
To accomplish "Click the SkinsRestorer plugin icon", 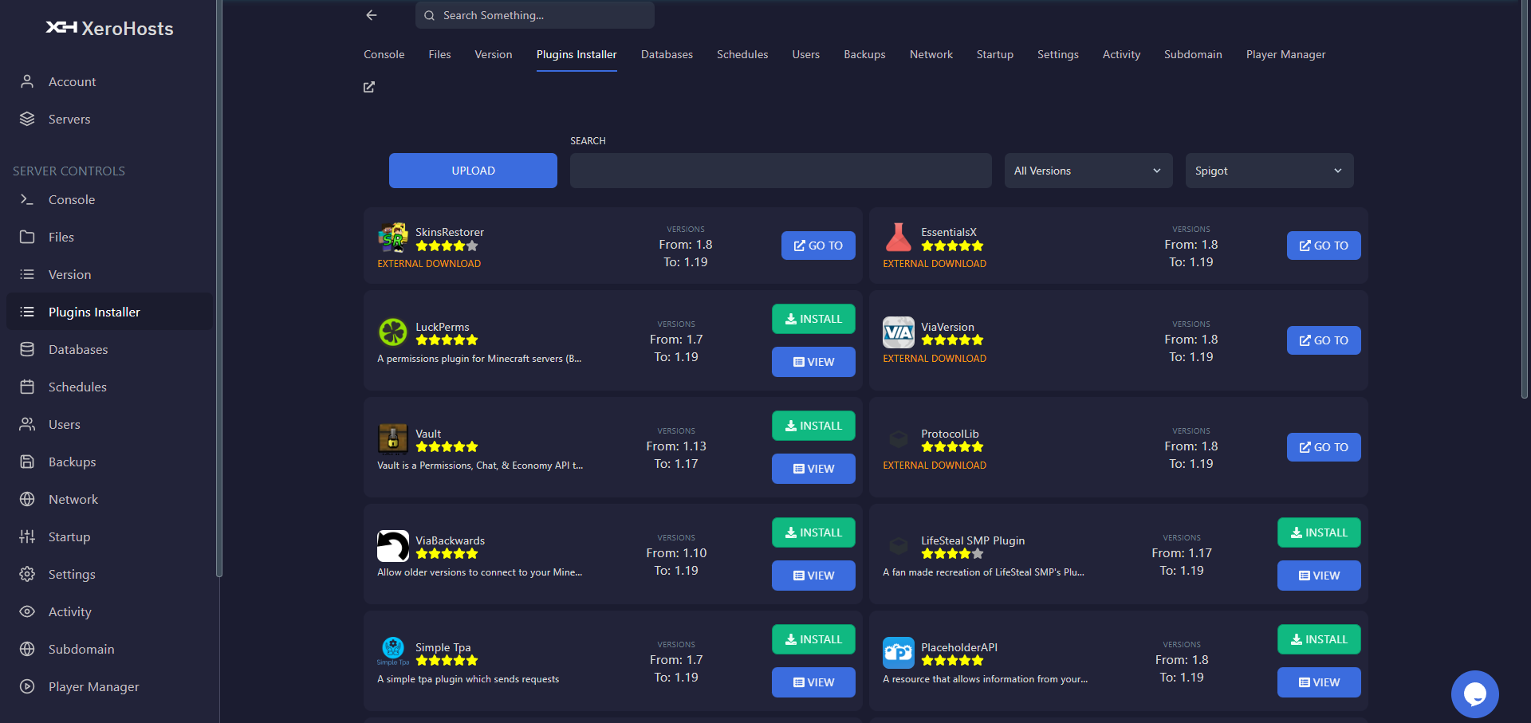I will 393,238.
